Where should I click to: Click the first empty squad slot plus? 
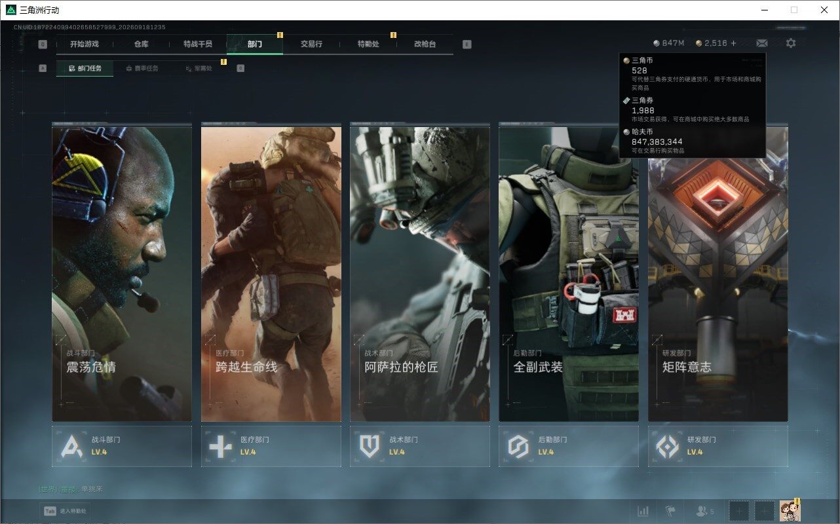739,510
